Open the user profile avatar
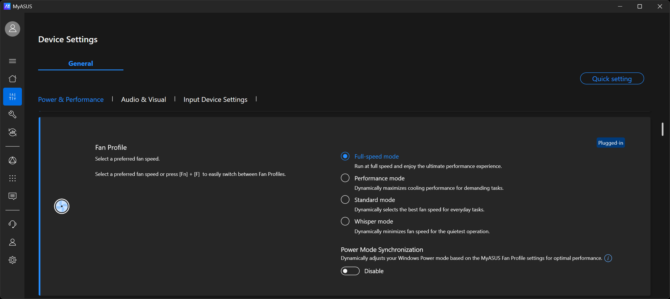 [x=13, y=29]
